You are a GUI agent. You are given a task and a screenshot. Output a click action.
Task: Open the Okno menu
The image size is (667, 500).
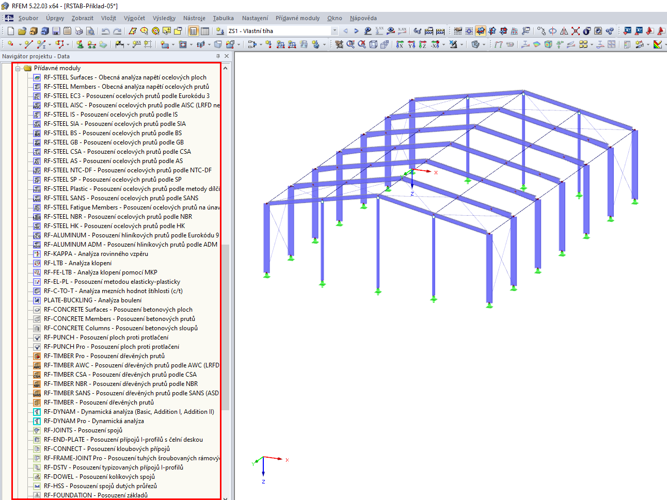[x=335, y=18]
